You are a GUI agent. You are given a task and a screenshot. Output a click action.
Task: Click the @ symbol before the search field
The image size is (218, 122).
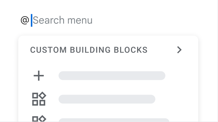point(25,20)
